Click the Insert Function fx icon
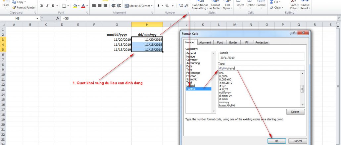Viewport: 341px width, 145px height. click(58, 19)
